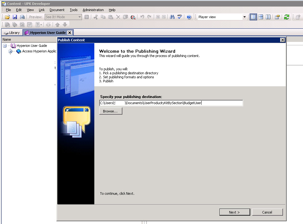Image resolution: width=303 pixels, height=224 pixels.
Task: Click the blue Help question mark icon
Action: click(x=189, y=17)
